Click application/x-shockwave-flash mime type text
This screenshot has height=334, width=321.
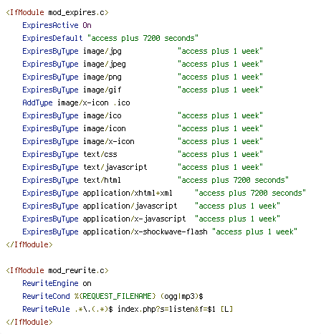click(x=145, y=232)
